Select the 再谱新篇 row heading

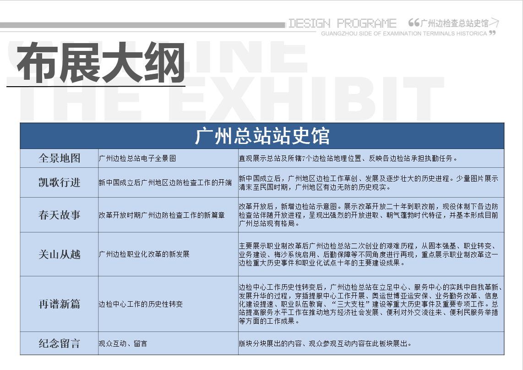59,304
